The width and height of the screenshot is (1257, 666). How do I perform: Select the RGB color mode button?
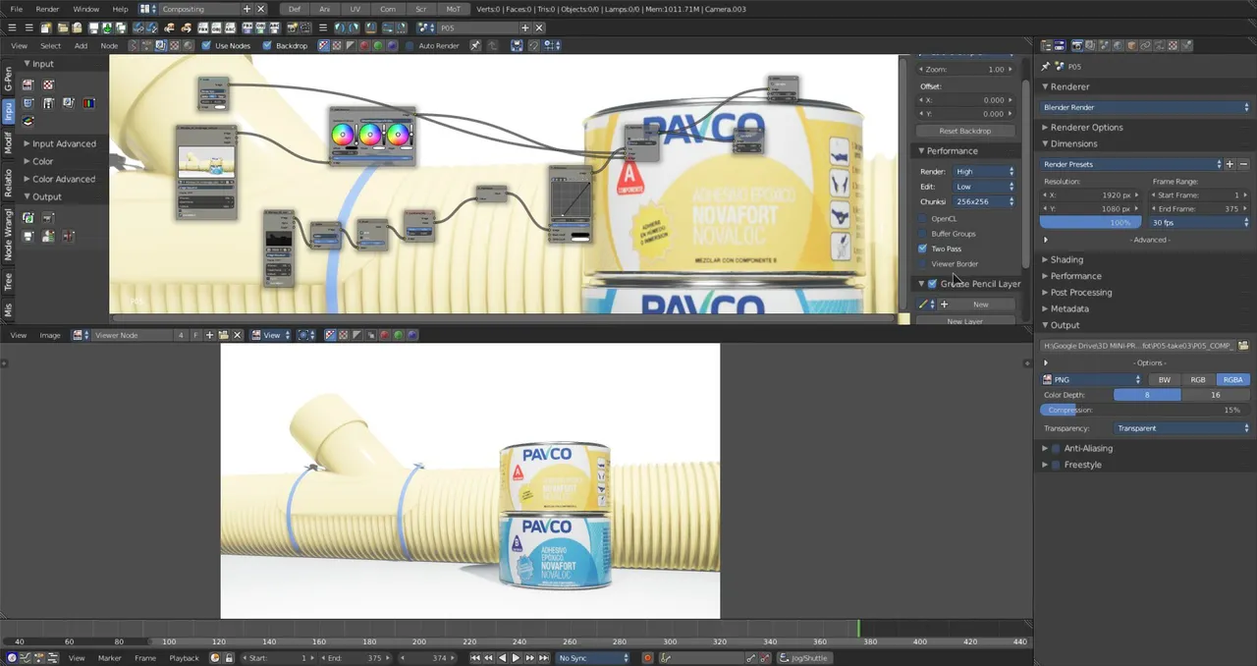pyautogui.click(x=1198, y=379)
